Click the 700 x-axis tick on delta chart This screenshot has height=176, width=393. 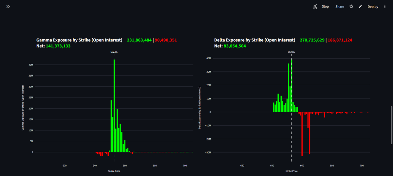point(362,166)
